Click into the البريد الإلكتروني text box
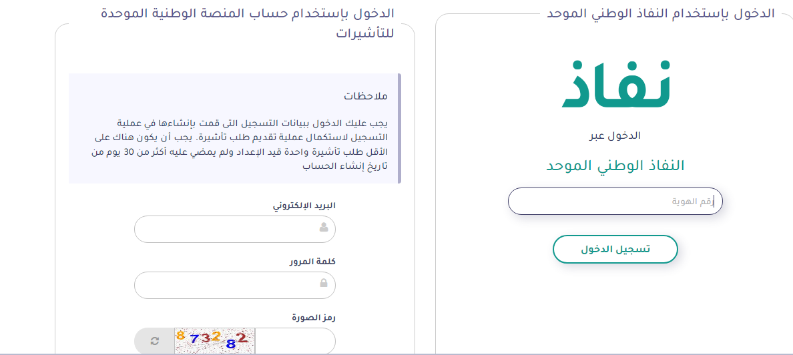 coord(227,229)
